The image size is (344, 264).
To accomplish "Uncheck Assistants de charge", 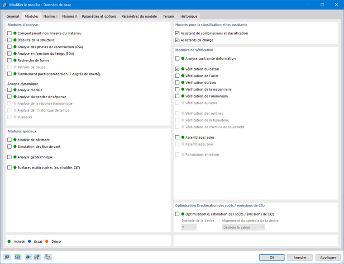I will (177, 40).
